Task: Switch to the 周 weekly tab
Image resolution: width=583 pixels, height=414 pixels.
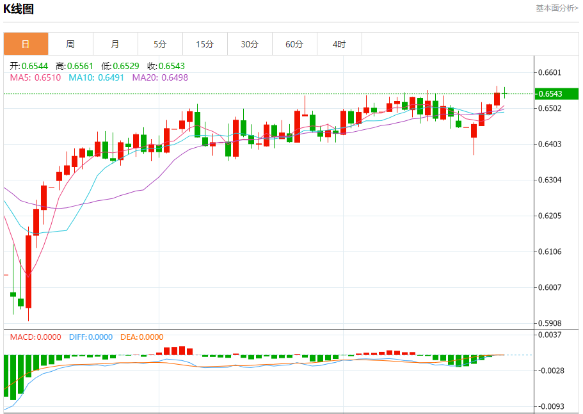Action: tap(70, 44)
